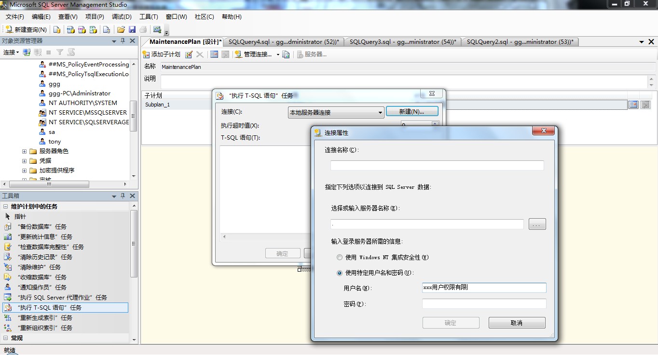
Task: Expand the 服务器角色 folder
Action: click(24, 151)
